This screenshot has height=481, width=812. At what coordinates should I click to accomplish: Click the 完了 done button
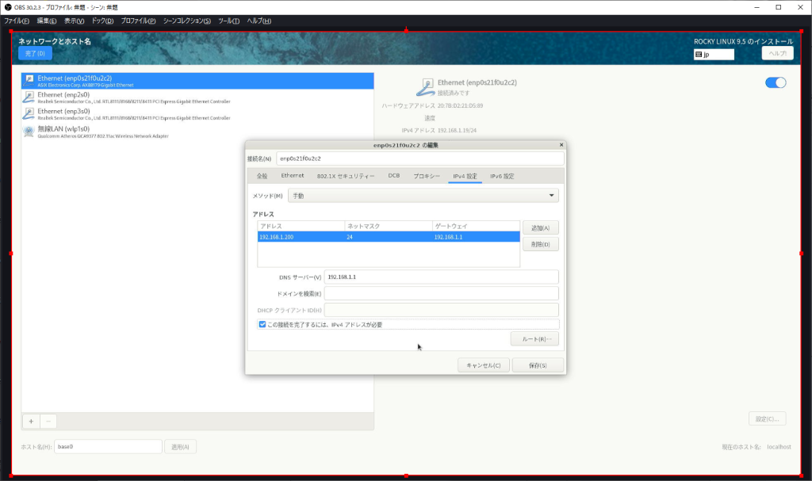(x=35, y=53)
